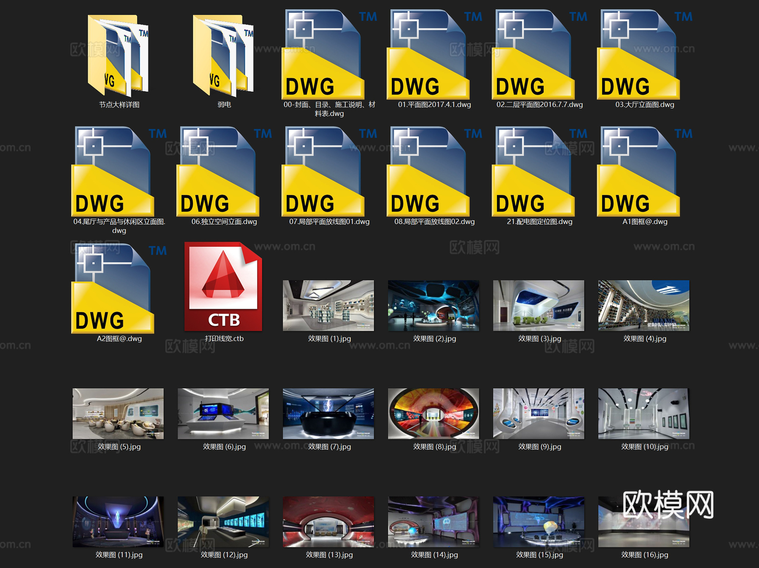The width and height of the screenshot is (759, 568).
Task: Click the file name 效果图 (1).jpg
Action: click(x=329, y=339)
